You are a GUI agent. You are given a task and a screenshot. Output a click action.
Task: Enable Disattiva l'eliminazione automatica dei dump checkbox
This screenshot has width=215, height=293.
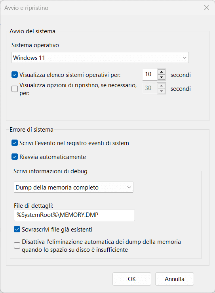(x=17, y=245)
